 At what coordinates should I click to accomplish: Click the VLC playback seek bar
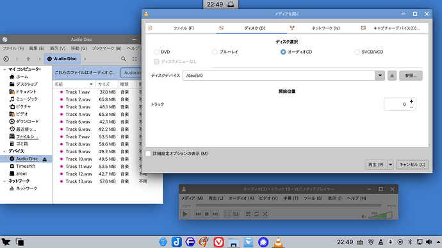288,206
